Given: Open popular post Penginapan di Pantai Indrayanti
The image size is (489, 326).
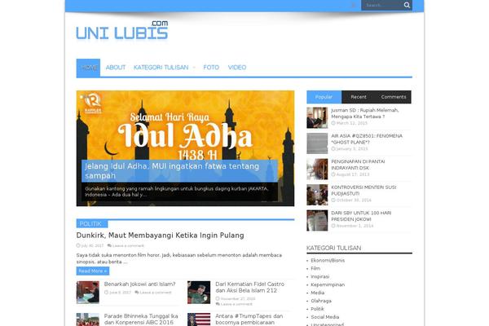Looking at the screenshot, I should [x=358, y=165].
